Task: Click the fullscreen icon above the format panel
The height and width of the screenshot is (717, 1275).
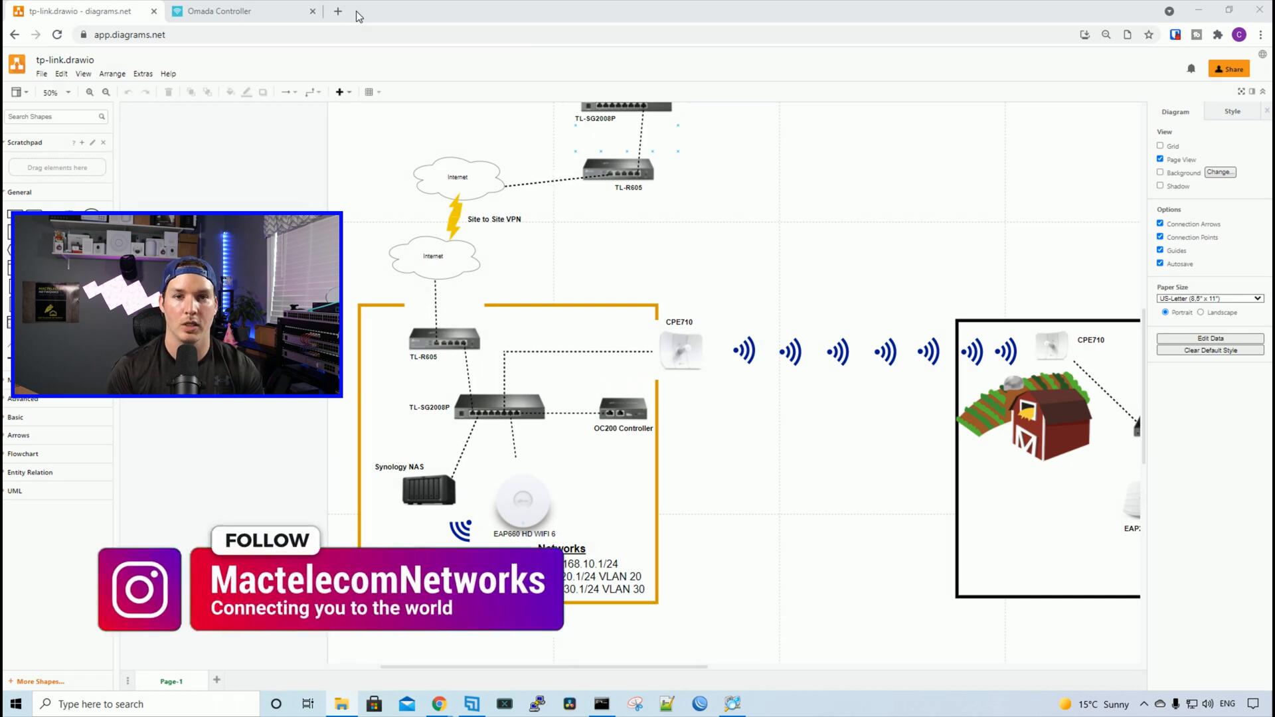Action: 1241,91
